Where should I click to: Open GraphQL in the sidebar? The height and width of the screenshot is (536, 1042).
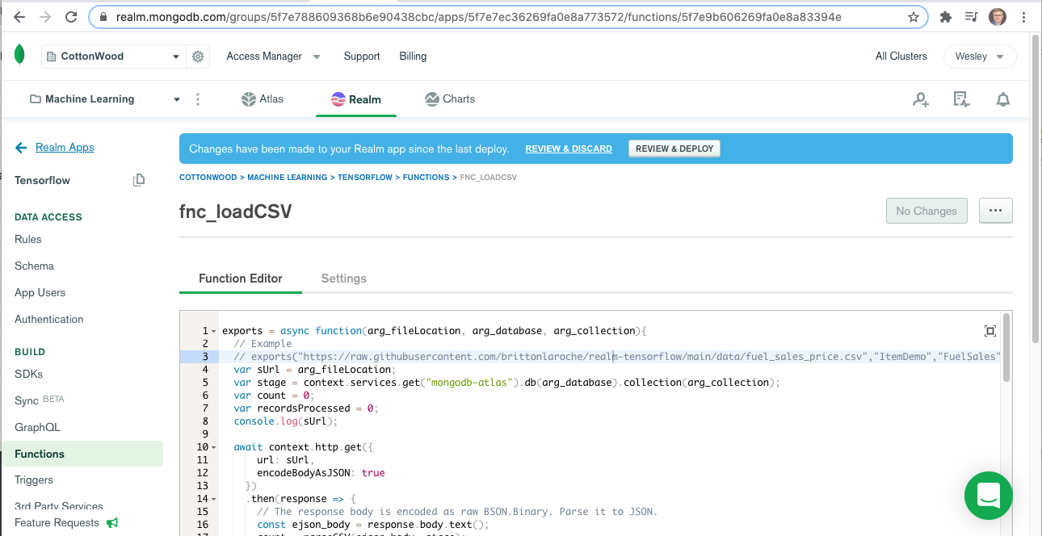pyautogui.click(x=37, y=428)
